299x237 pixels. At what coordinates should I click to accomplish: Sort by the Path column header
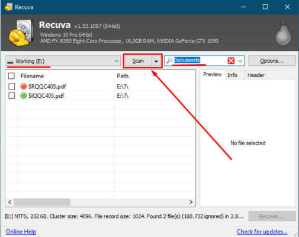123,76
